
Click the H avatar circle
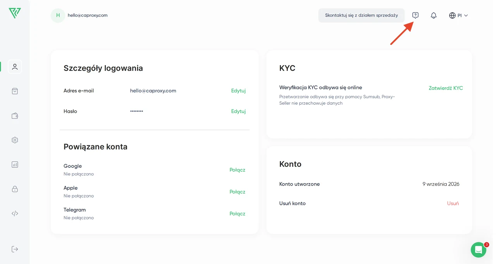(58, 15)
